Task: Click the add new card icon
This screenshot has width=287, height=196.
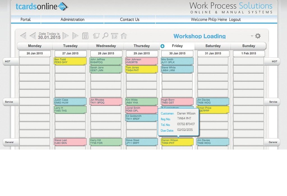Action: pyautogui.click(x=114, y=36)
